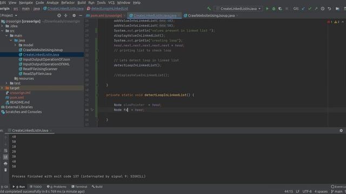Screen dimensions: 346x194
Task: Clear console output with trash icon
Action: click(5, 170)
